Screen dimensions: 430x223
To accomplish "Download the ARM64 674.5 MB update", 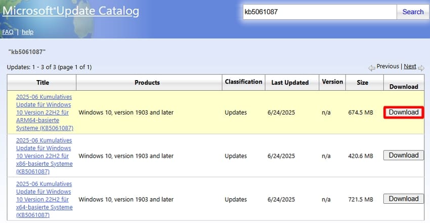I will click(404, 113).
